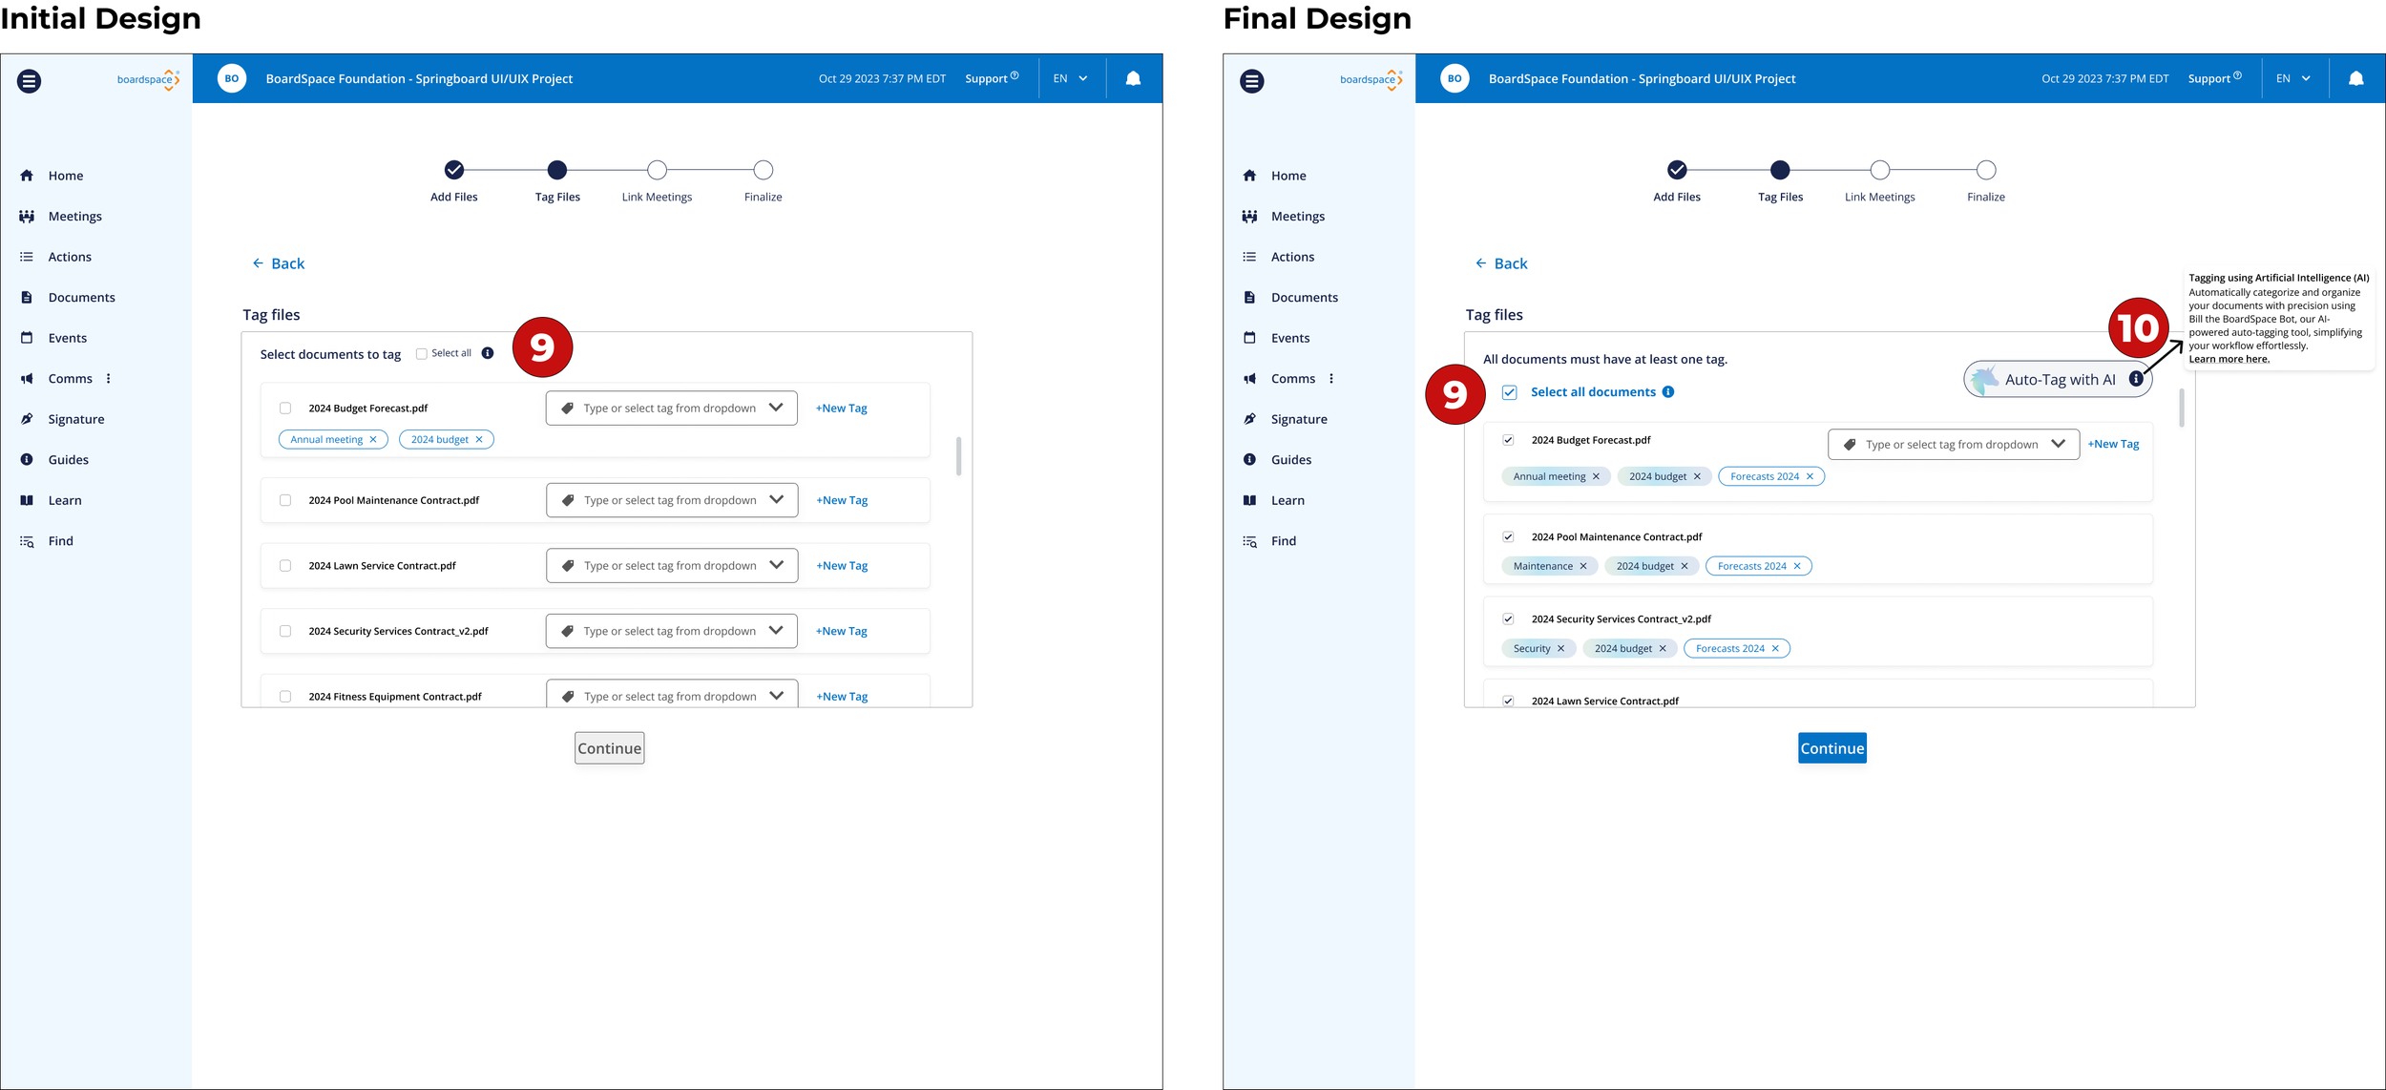2386x1090 pixels.
Task: Remove the Security tag via its X
Action: (1561, 649)
